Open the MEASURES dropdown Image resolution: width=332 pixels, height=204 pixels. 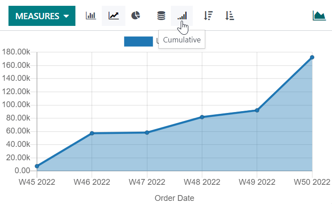[42, 16]
